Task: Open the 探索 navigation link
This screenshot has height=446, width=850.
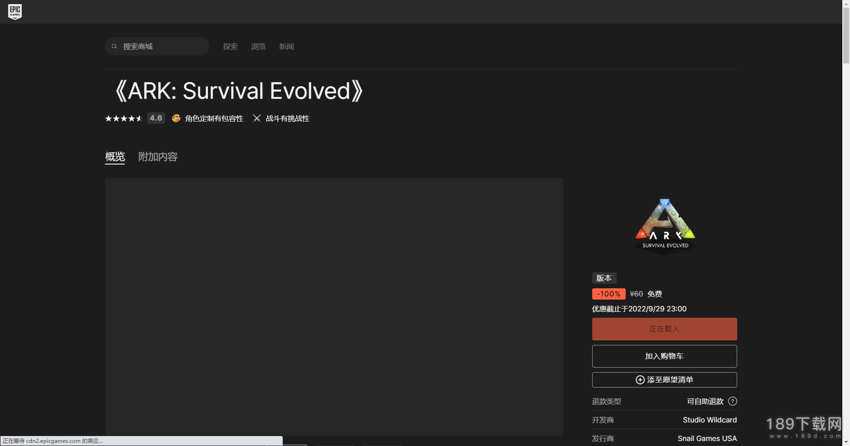Action: pyautogui.click(x=230, y=46)
